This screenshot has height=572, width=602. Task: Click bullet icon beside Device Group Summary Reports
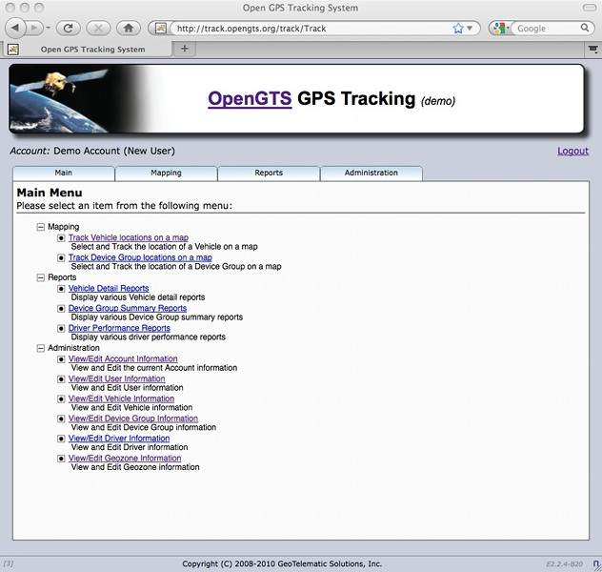tap(61, 309)
